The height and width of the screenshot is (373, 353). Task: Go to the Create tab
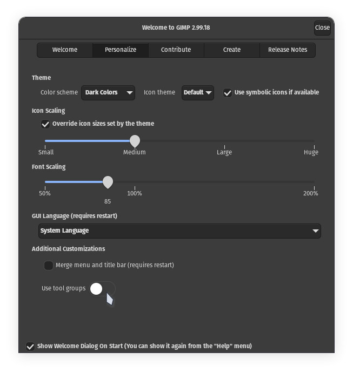pos(232,50)
